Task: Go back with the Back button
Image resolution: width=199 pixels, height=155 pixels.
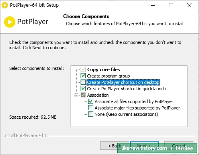Action: click(114, 146)
